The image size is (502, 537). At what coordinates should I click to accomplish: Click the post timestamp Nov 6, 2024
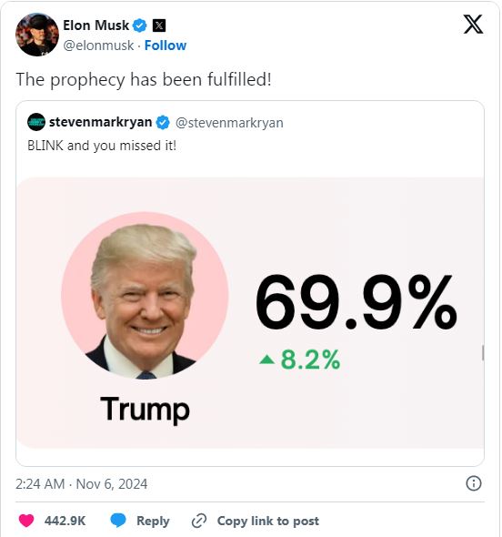[x=82, y=484]
